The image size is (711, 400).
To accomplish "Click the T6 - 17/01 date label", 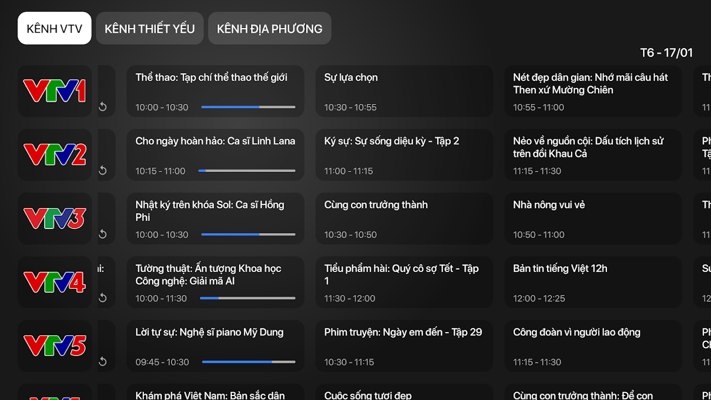I will [x=666, y=53].
